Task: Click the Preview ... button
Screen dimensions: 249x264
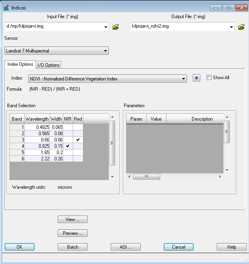Action: pyautogui.click(x=73, y=233)
